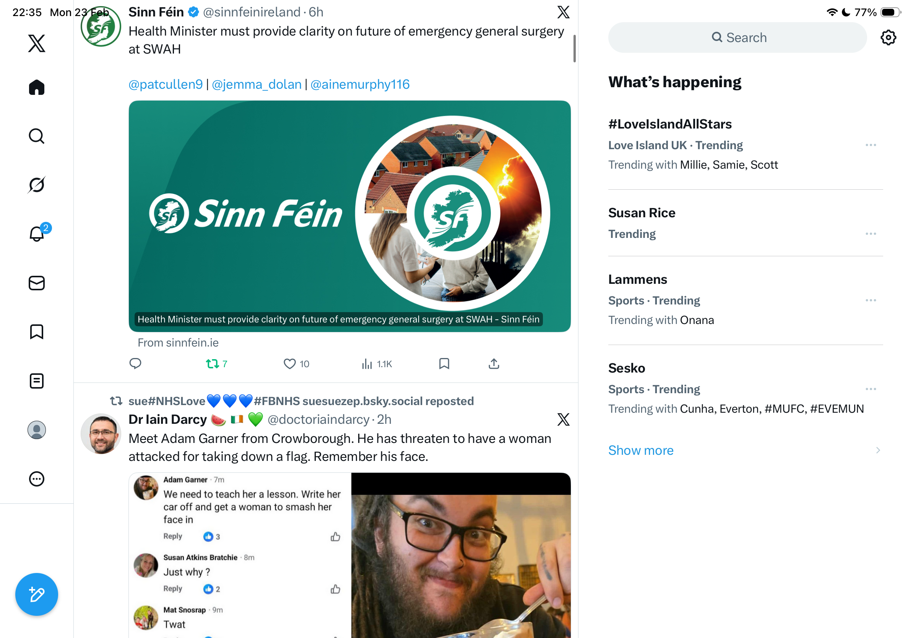Open the @jemma_dolan mention link
913x638 pixels.
257,84
